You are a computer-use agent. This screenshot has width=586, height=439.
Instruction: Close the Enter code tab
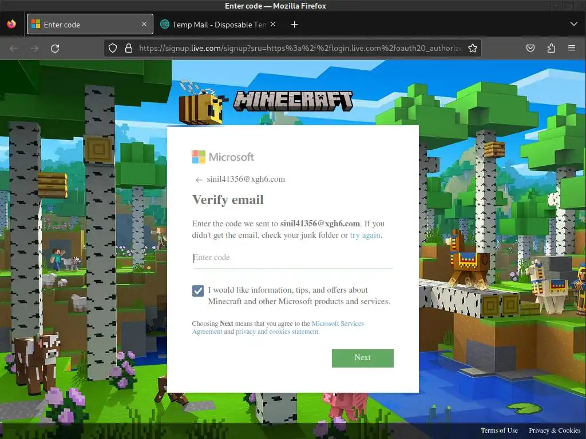pos(144,24)
